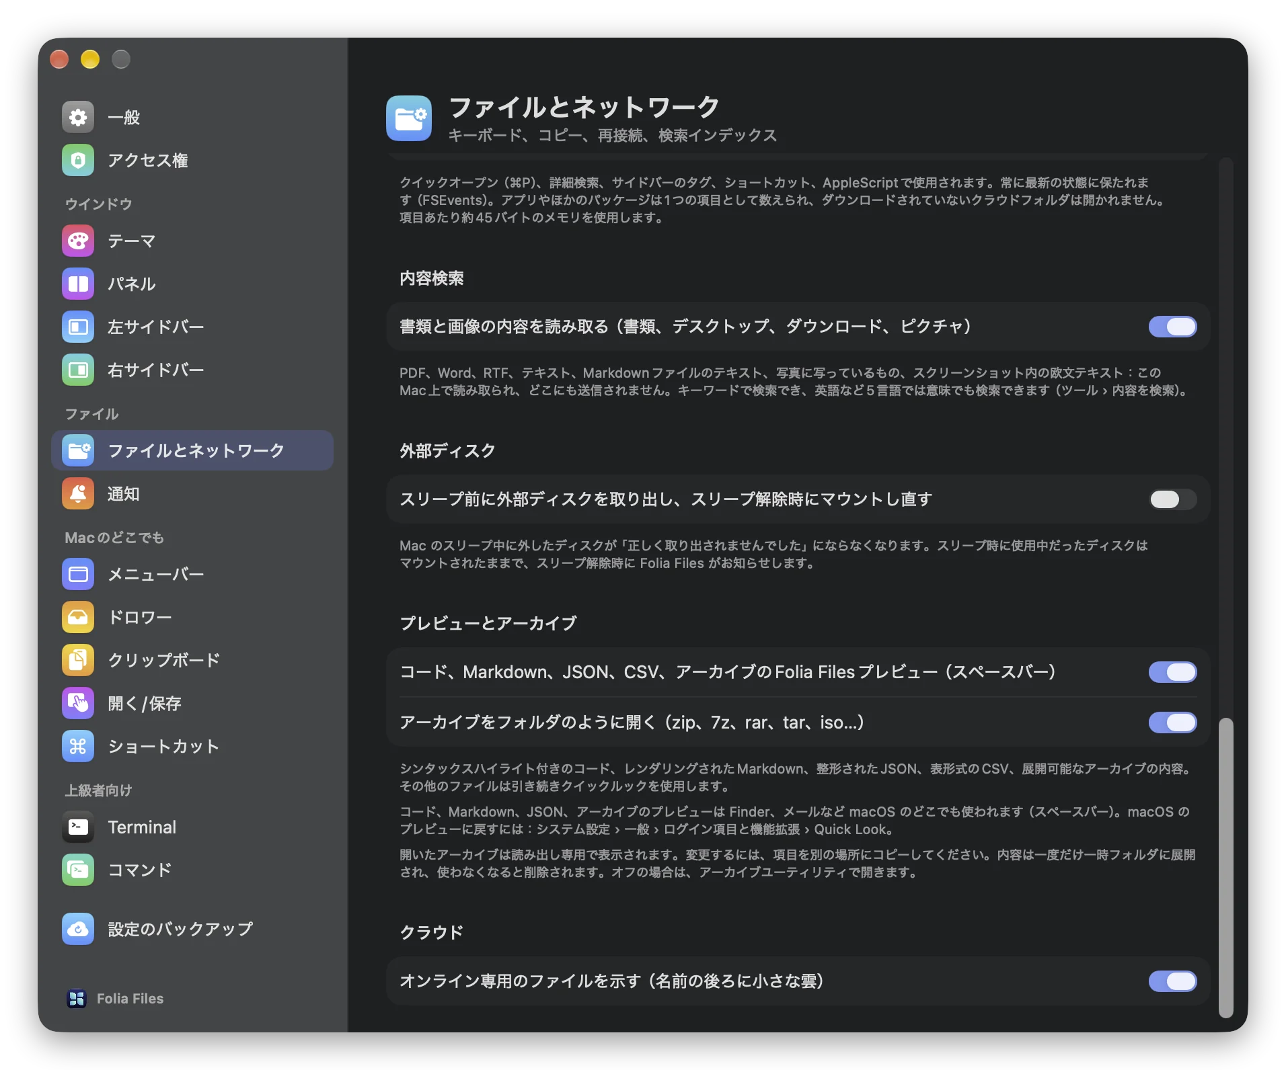This screenshot has width=1286, height=1070.
Task: Disable 書類と画像の内容を読み取る toggle
Action: pyautogui.click(x=1172, y=327)
